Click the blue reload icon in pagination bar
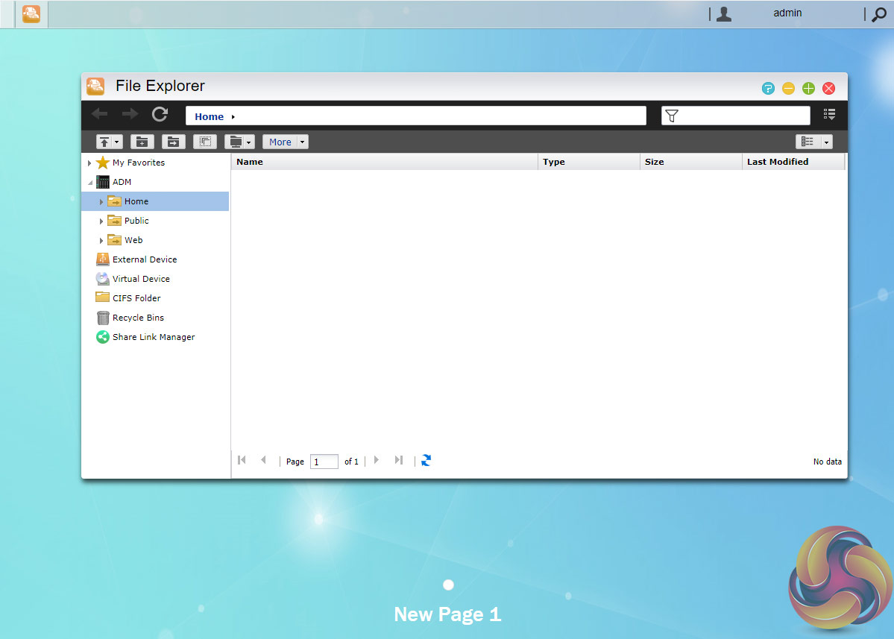The width and height of the screenshot is (894, 639). point(426,461)
